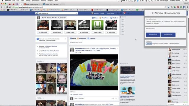Open the Facebook friend requests icon
This screenshot has height=106, width=189.
(x=118, y=13)
